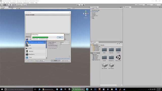Select Directional Light in Hierarchy
The width and height of the screenshot is (162, 91).
[96, 10]
